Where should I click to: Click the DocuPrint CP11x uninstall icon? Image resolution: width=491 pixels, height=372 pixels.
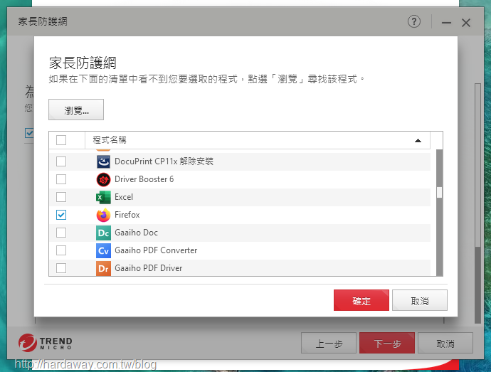(103, 161)
